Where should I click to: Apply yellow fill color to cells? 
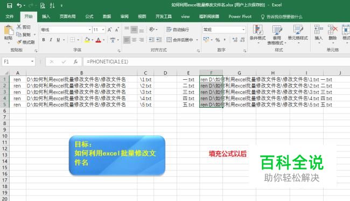[87, 40]
